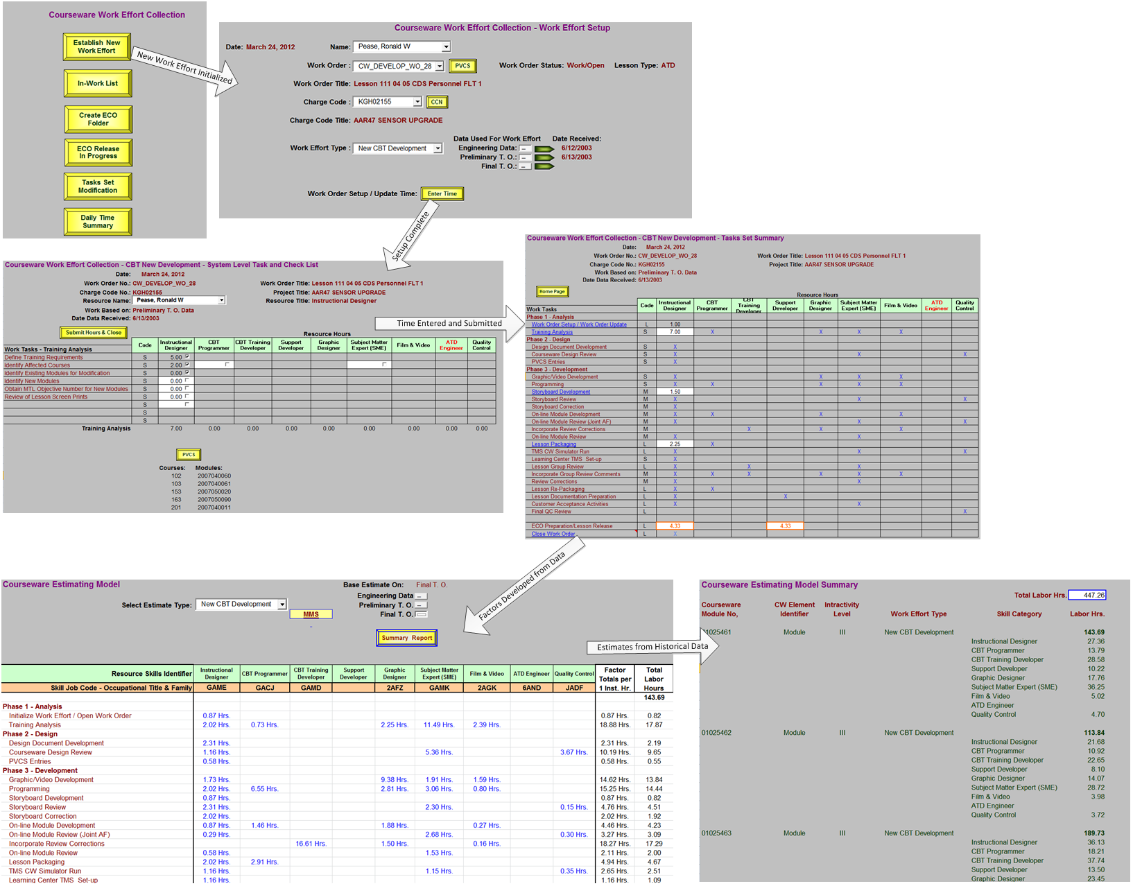1133x886 pixels.
Task: Click Identify Affected Courses task in Check List
Action: point(37,365)
